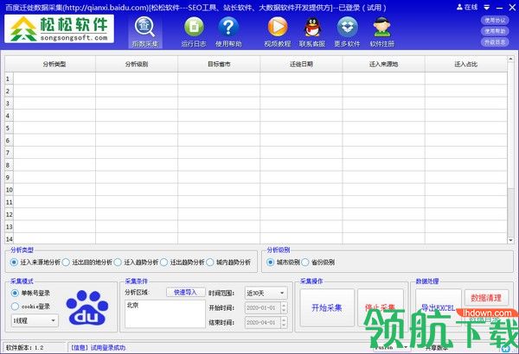Click the 分析级别 column header
519x354 pixels.
pyautogui.click(x=137, y=64)
